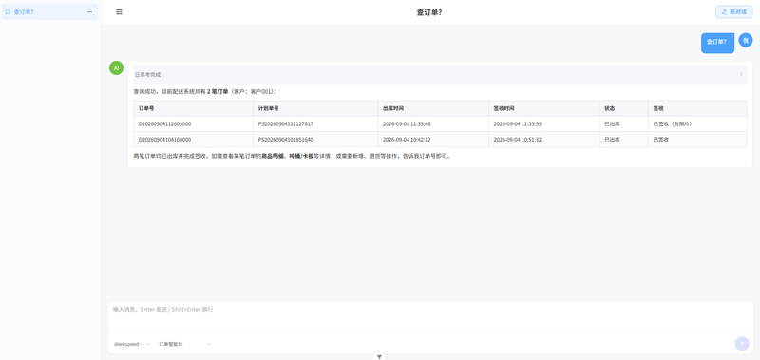
Task: Click the edit icon in 新对话 button
Action: [725, 12]
